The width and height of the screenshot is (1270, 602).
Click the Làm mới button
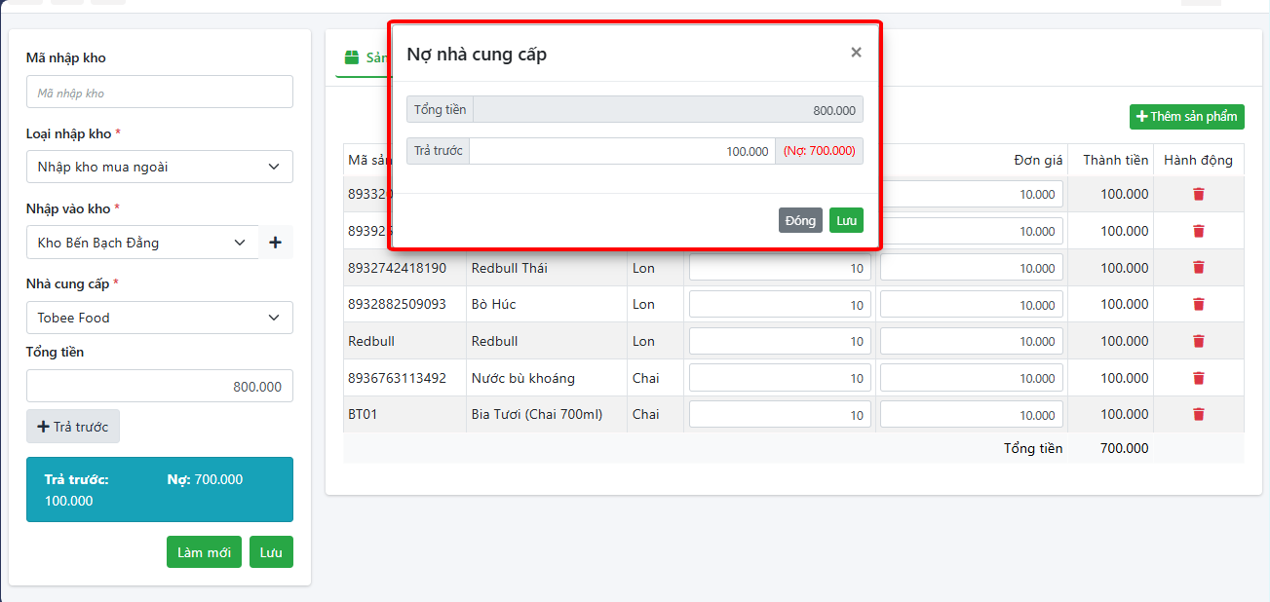pyautogui.click(x=204, y=552)
